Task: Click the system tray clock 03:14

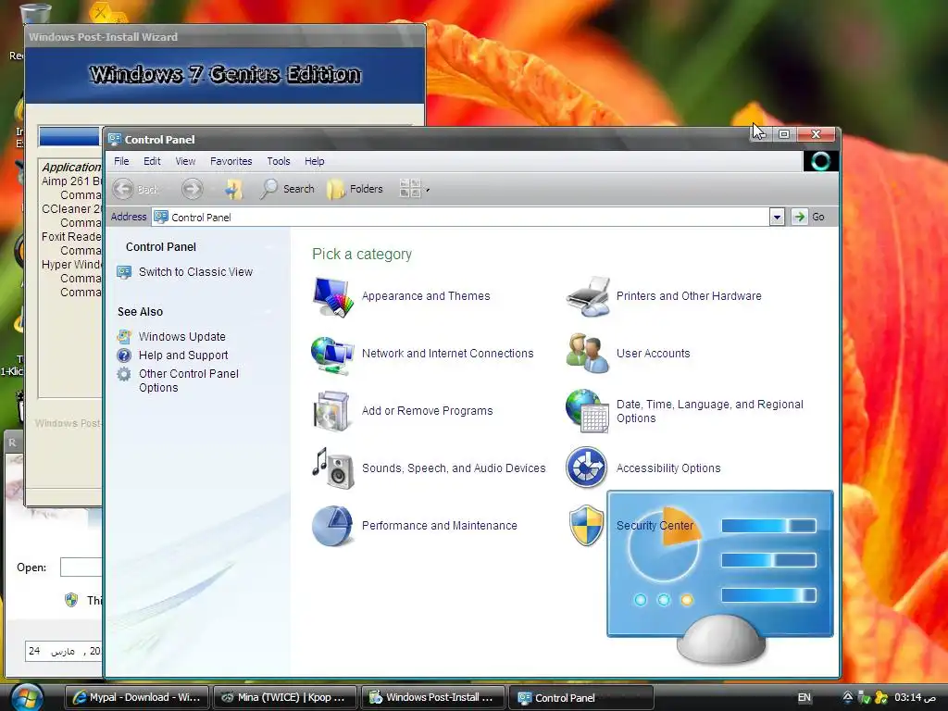Action: pos(916,698)
